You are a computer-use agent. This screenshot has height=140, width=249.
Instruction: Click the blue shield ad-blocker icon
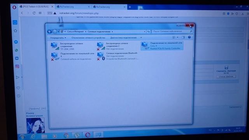[228, 14]
